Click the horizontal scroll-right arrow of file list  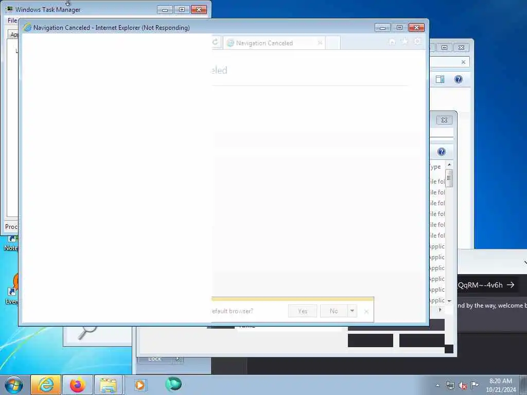tap(440, 310)
